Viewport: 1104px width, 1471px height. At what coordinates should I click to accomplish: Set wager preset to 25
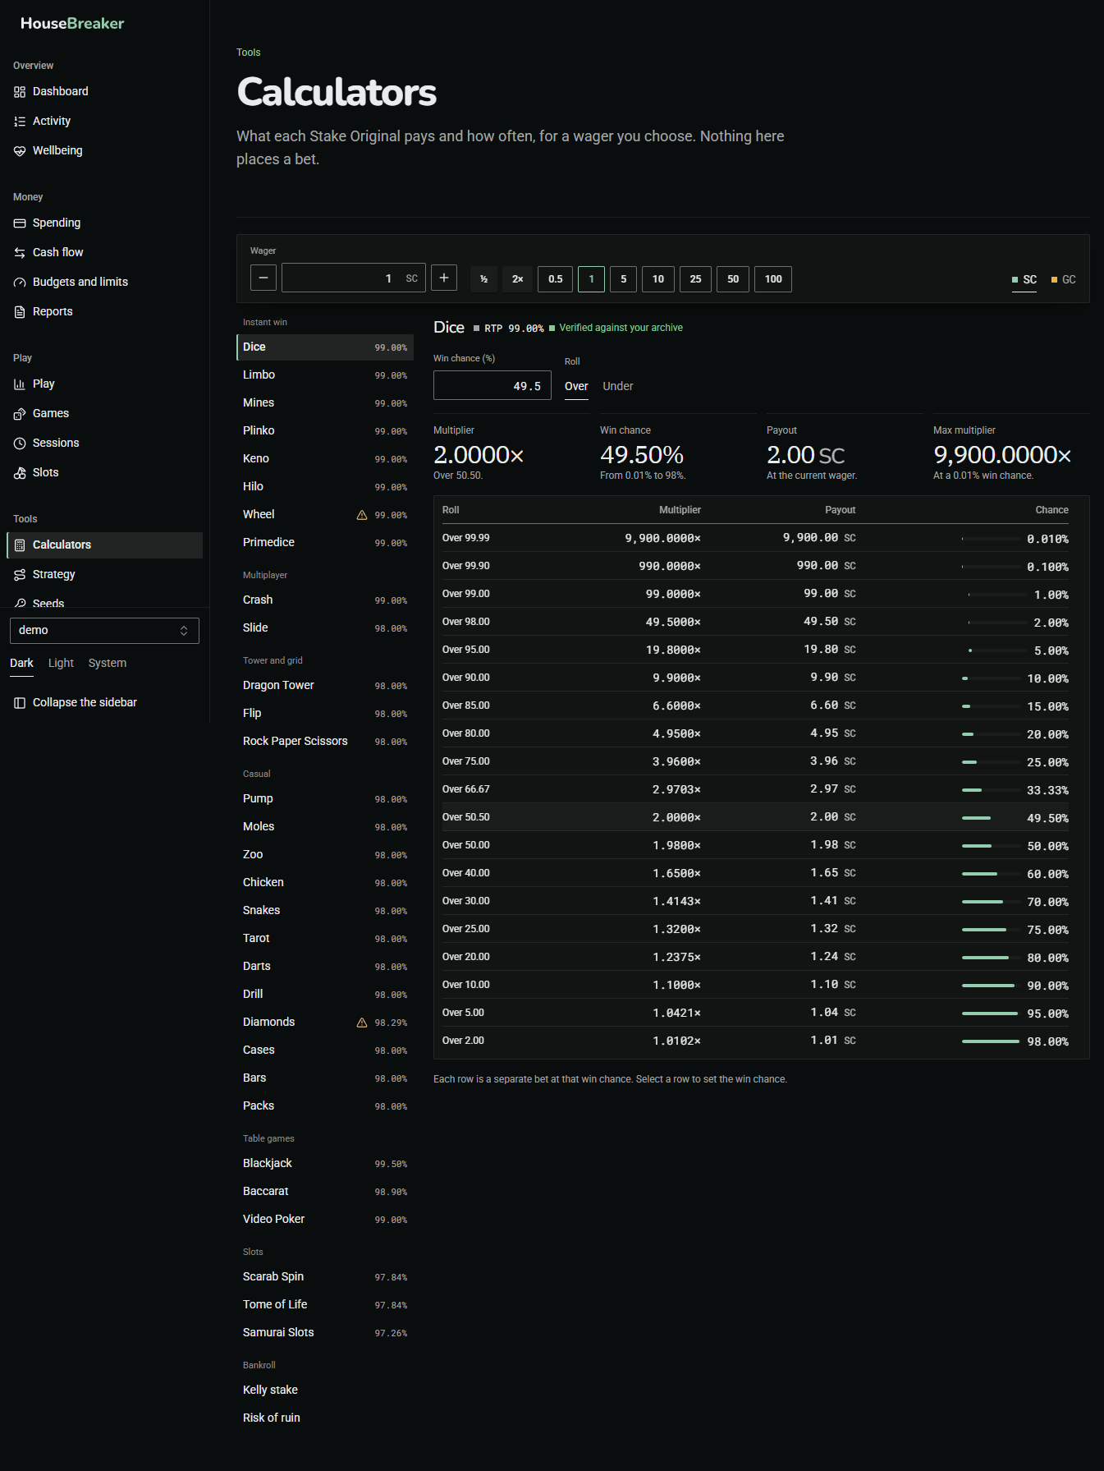(695, 279)
